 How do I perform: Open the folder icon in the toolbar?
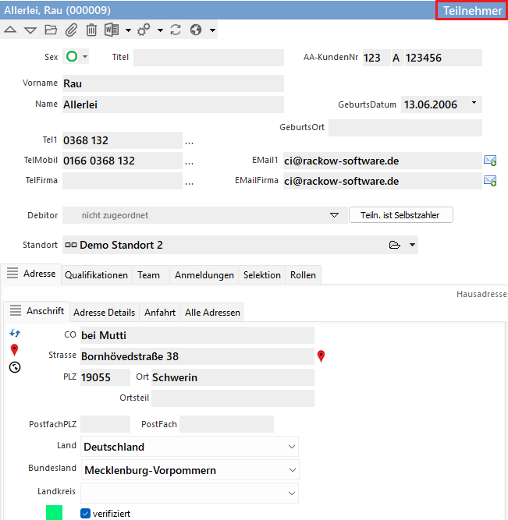(51, 30)
